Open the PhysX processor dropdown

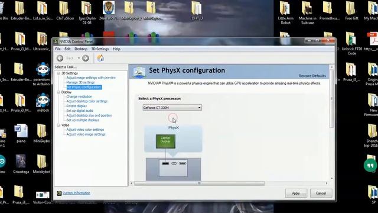click(172, 108)
